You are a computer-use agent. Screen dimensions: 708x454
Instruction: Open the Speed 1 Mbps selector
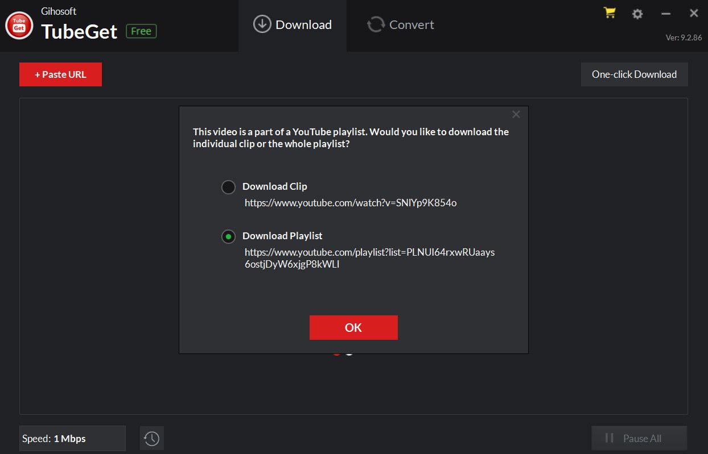pos(72,438)
